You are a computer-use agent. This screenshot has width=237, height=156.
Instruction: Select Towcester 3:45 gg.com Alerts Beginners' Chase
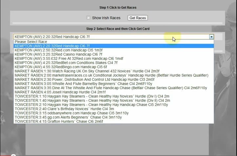coord(114,117)
